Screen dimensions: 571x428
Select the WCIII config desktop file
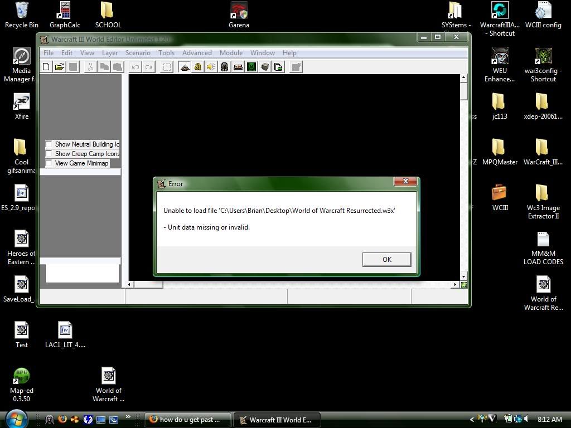tap(543, 15)
